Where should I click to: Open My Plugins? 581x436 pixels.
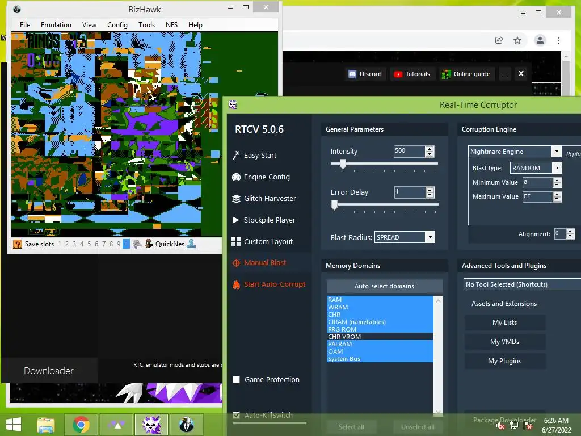pos(504,361)
